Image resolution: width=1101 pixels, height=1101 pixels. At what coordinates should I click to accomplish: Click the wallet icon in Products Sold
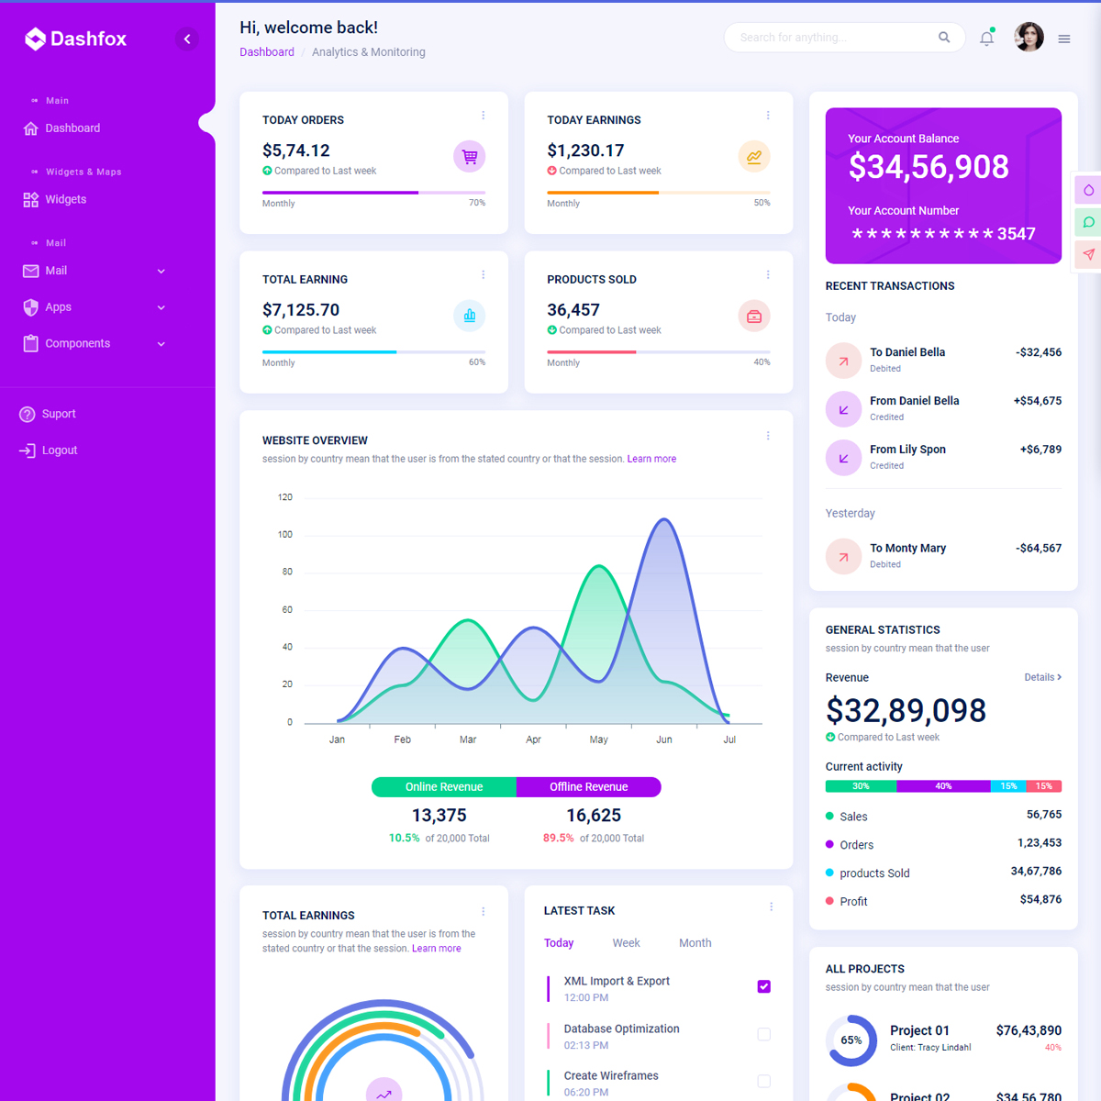point(754,316)
